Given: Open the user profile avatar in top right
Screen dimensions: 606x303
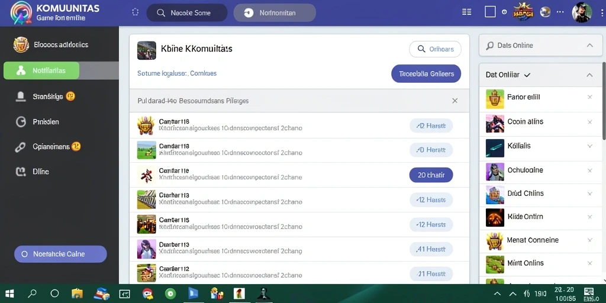Looking at the screenshot, I should coord(582,12).
